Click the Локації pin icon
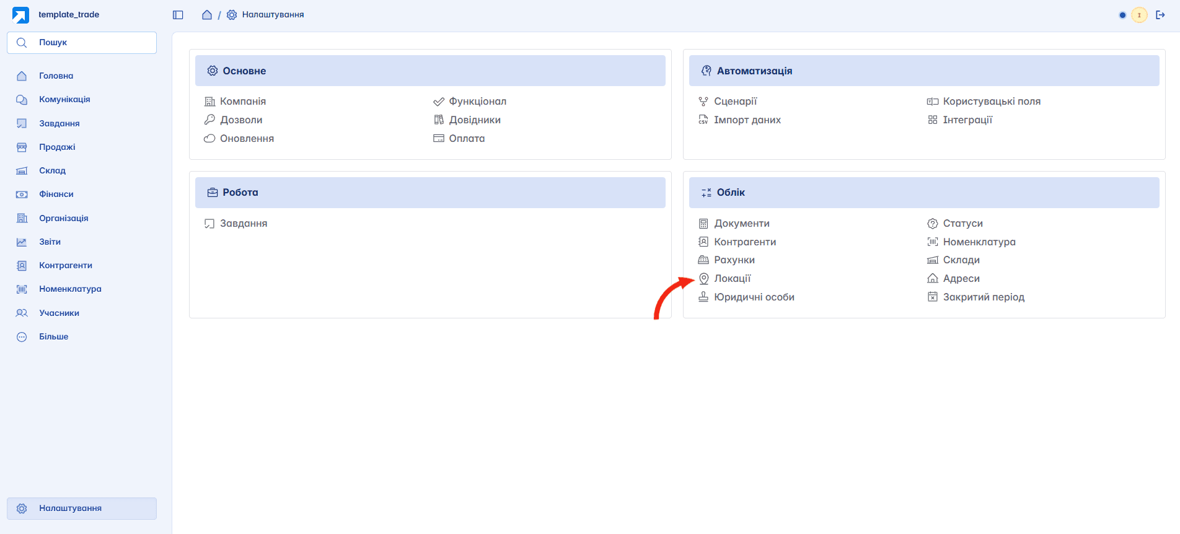Image resolution: width=1180 pixels, height=534 pixels. click(x=703, y=279)
